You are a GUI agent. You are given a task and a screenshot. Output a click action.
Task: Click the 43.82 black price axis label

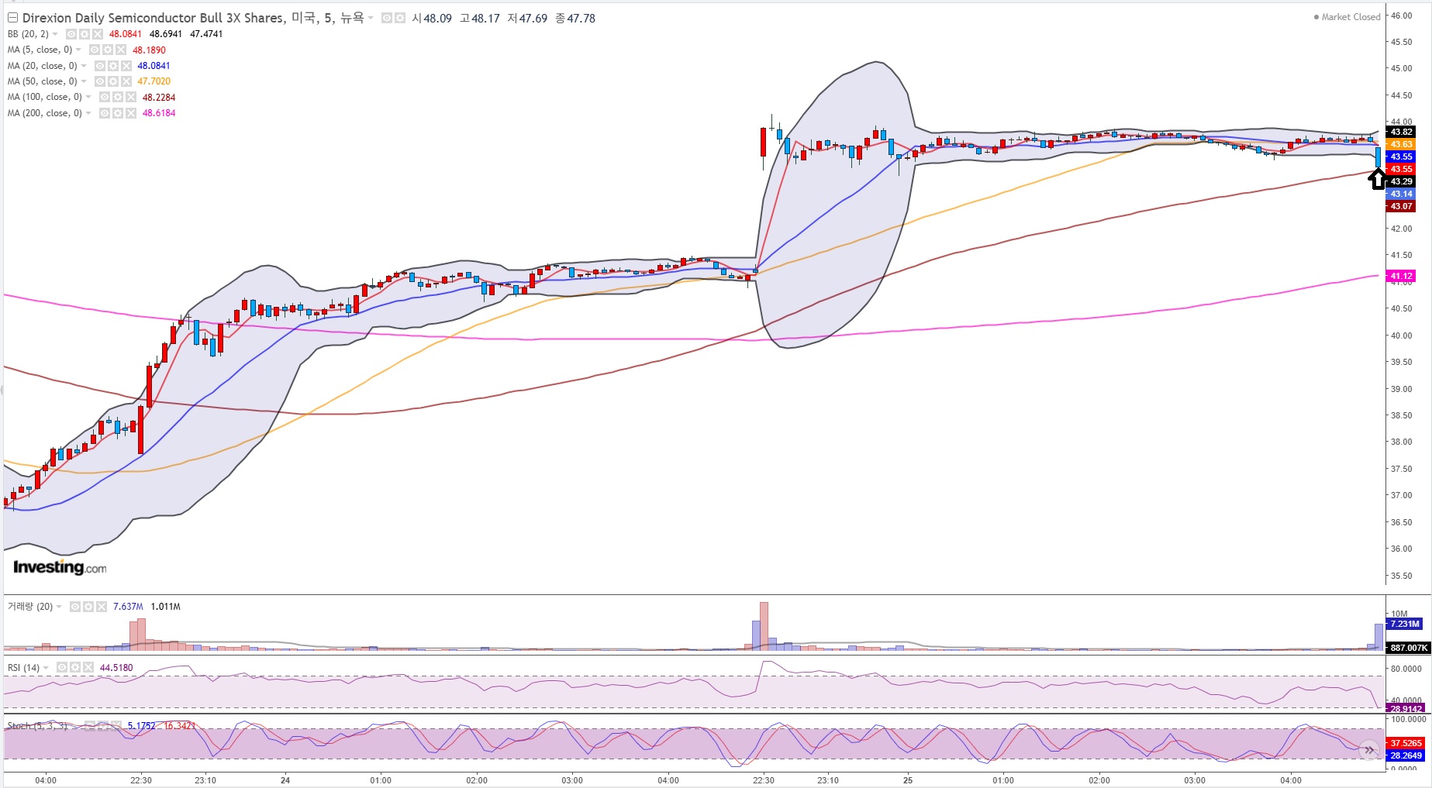tap(1401, 132)
